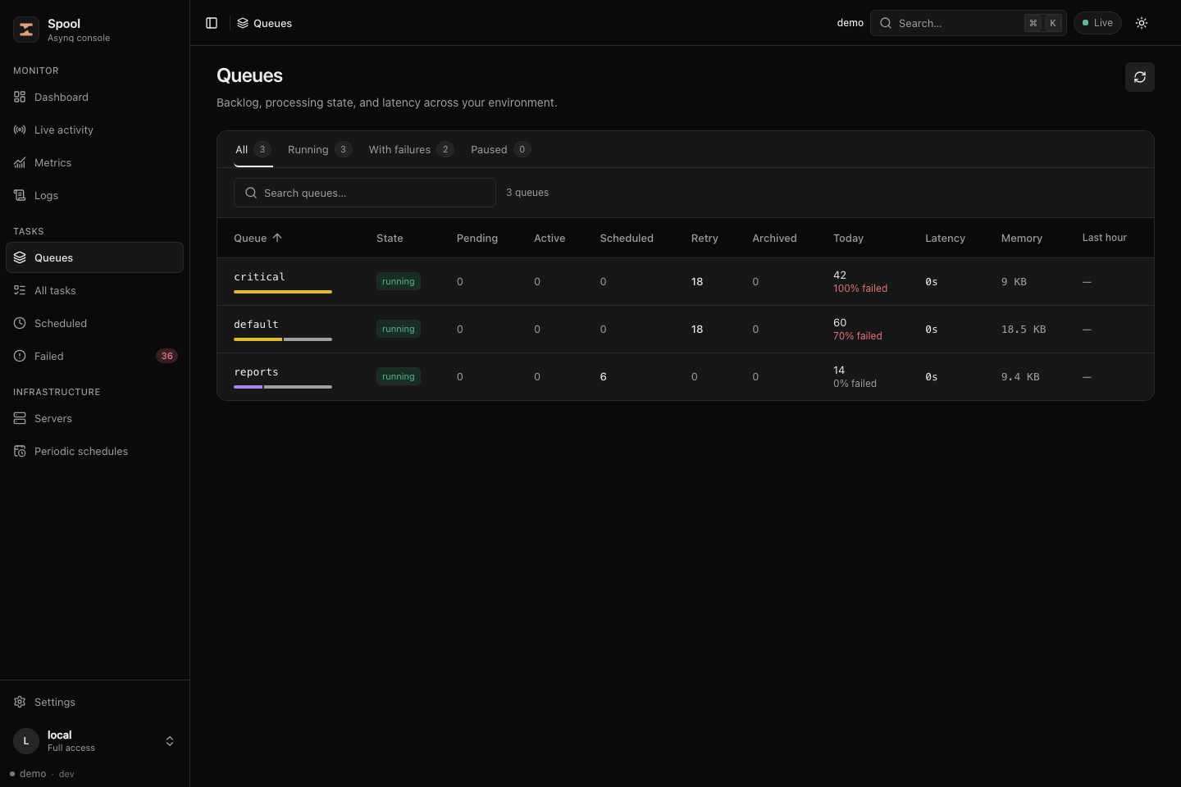Click the Failed count badge 36
This screenshot has height=787, width=1181.
[x=166, y=356]
